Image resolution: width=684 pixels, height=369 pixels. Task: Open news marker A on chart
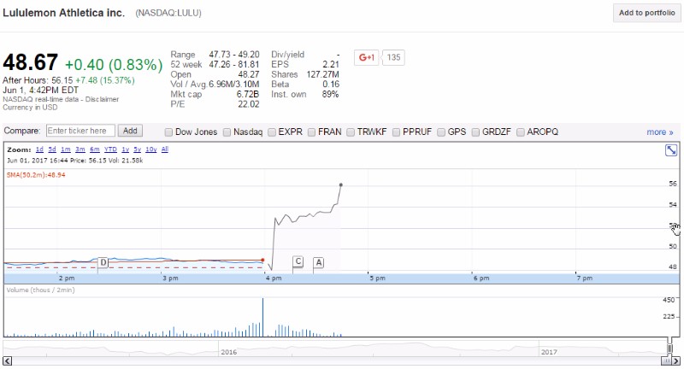click(318, 262)
